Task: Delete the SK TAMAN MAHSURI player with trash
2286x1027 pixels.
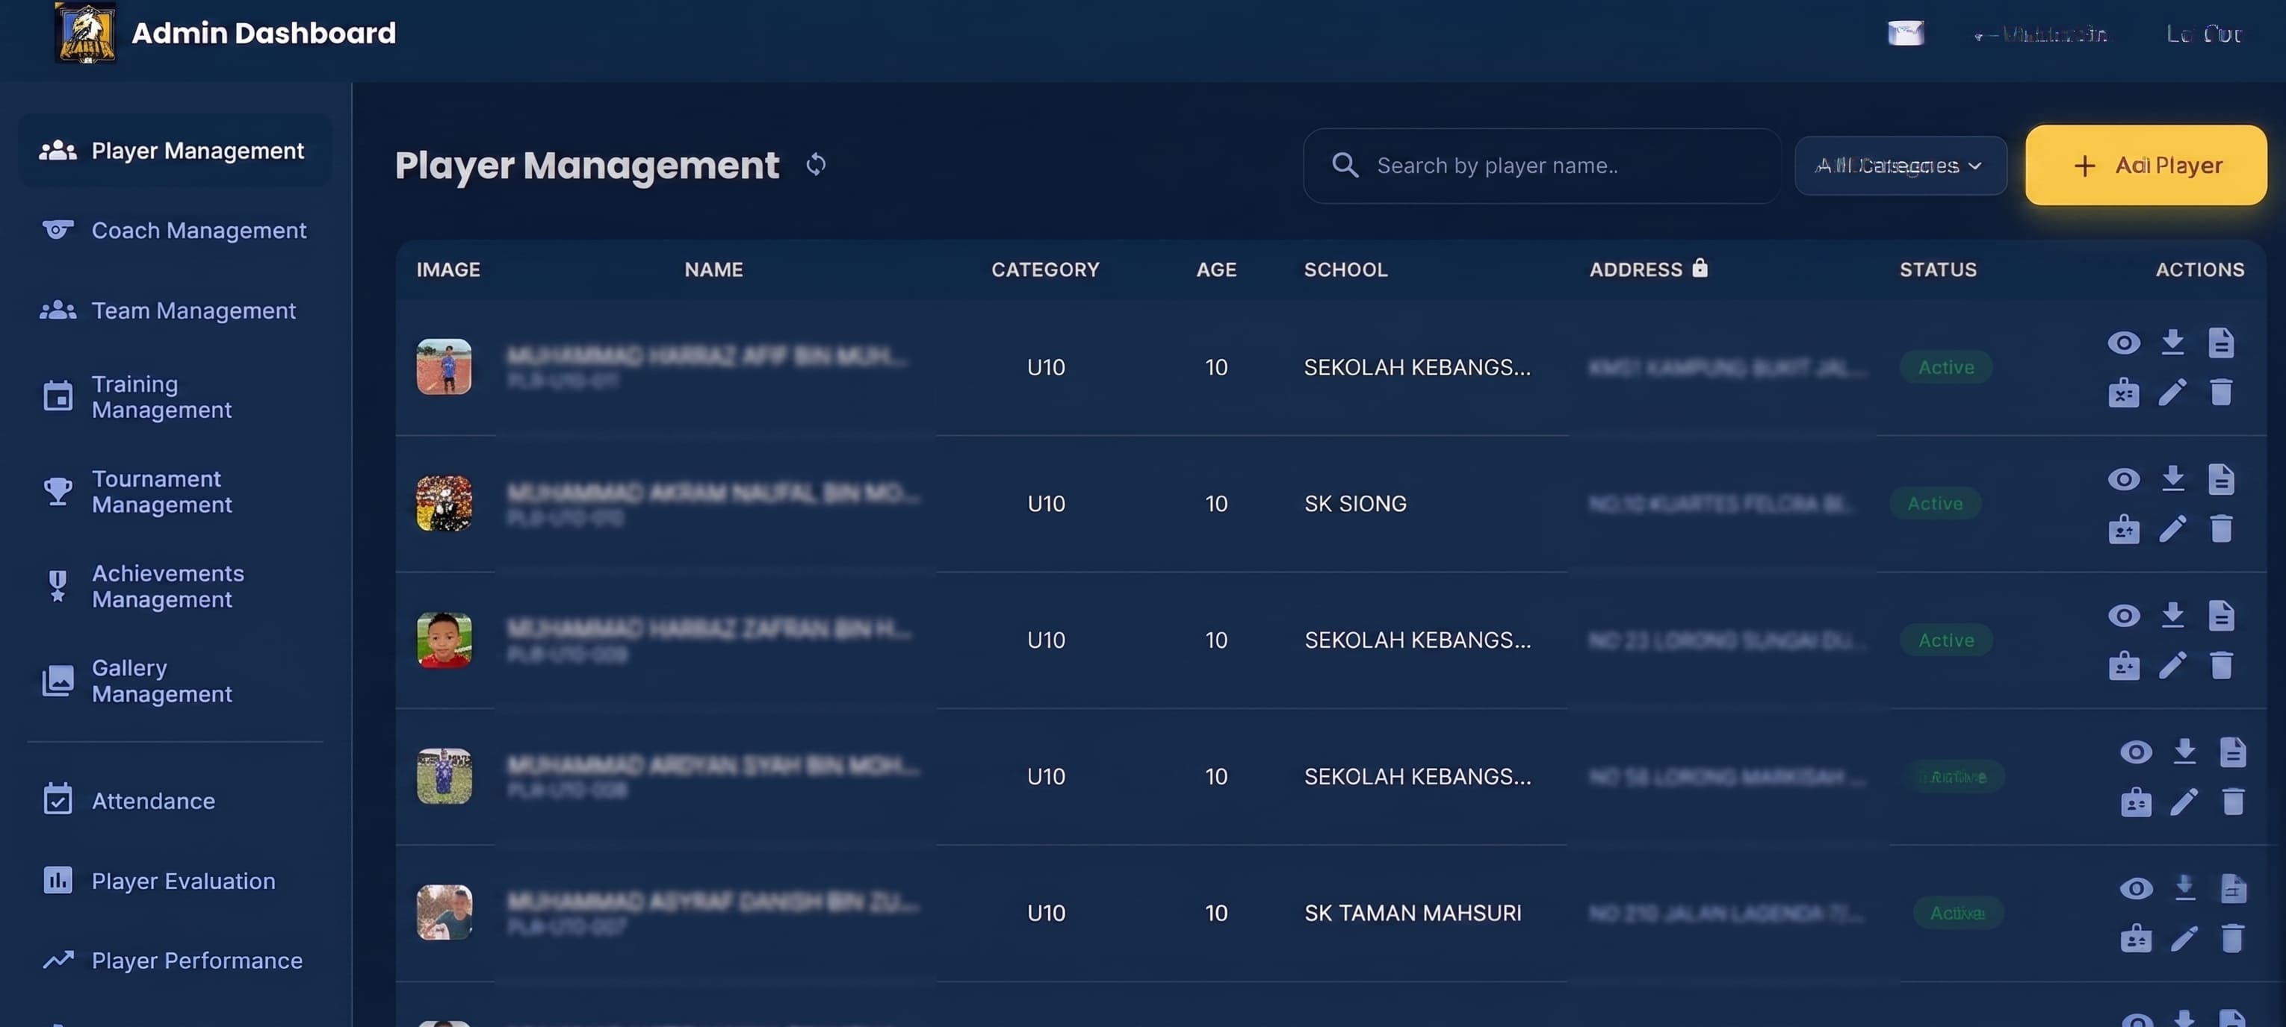Action: 2233,938
